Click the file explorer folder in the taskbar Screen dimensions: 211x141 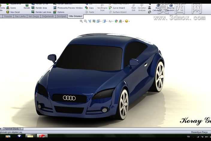(x=30, y=136)
